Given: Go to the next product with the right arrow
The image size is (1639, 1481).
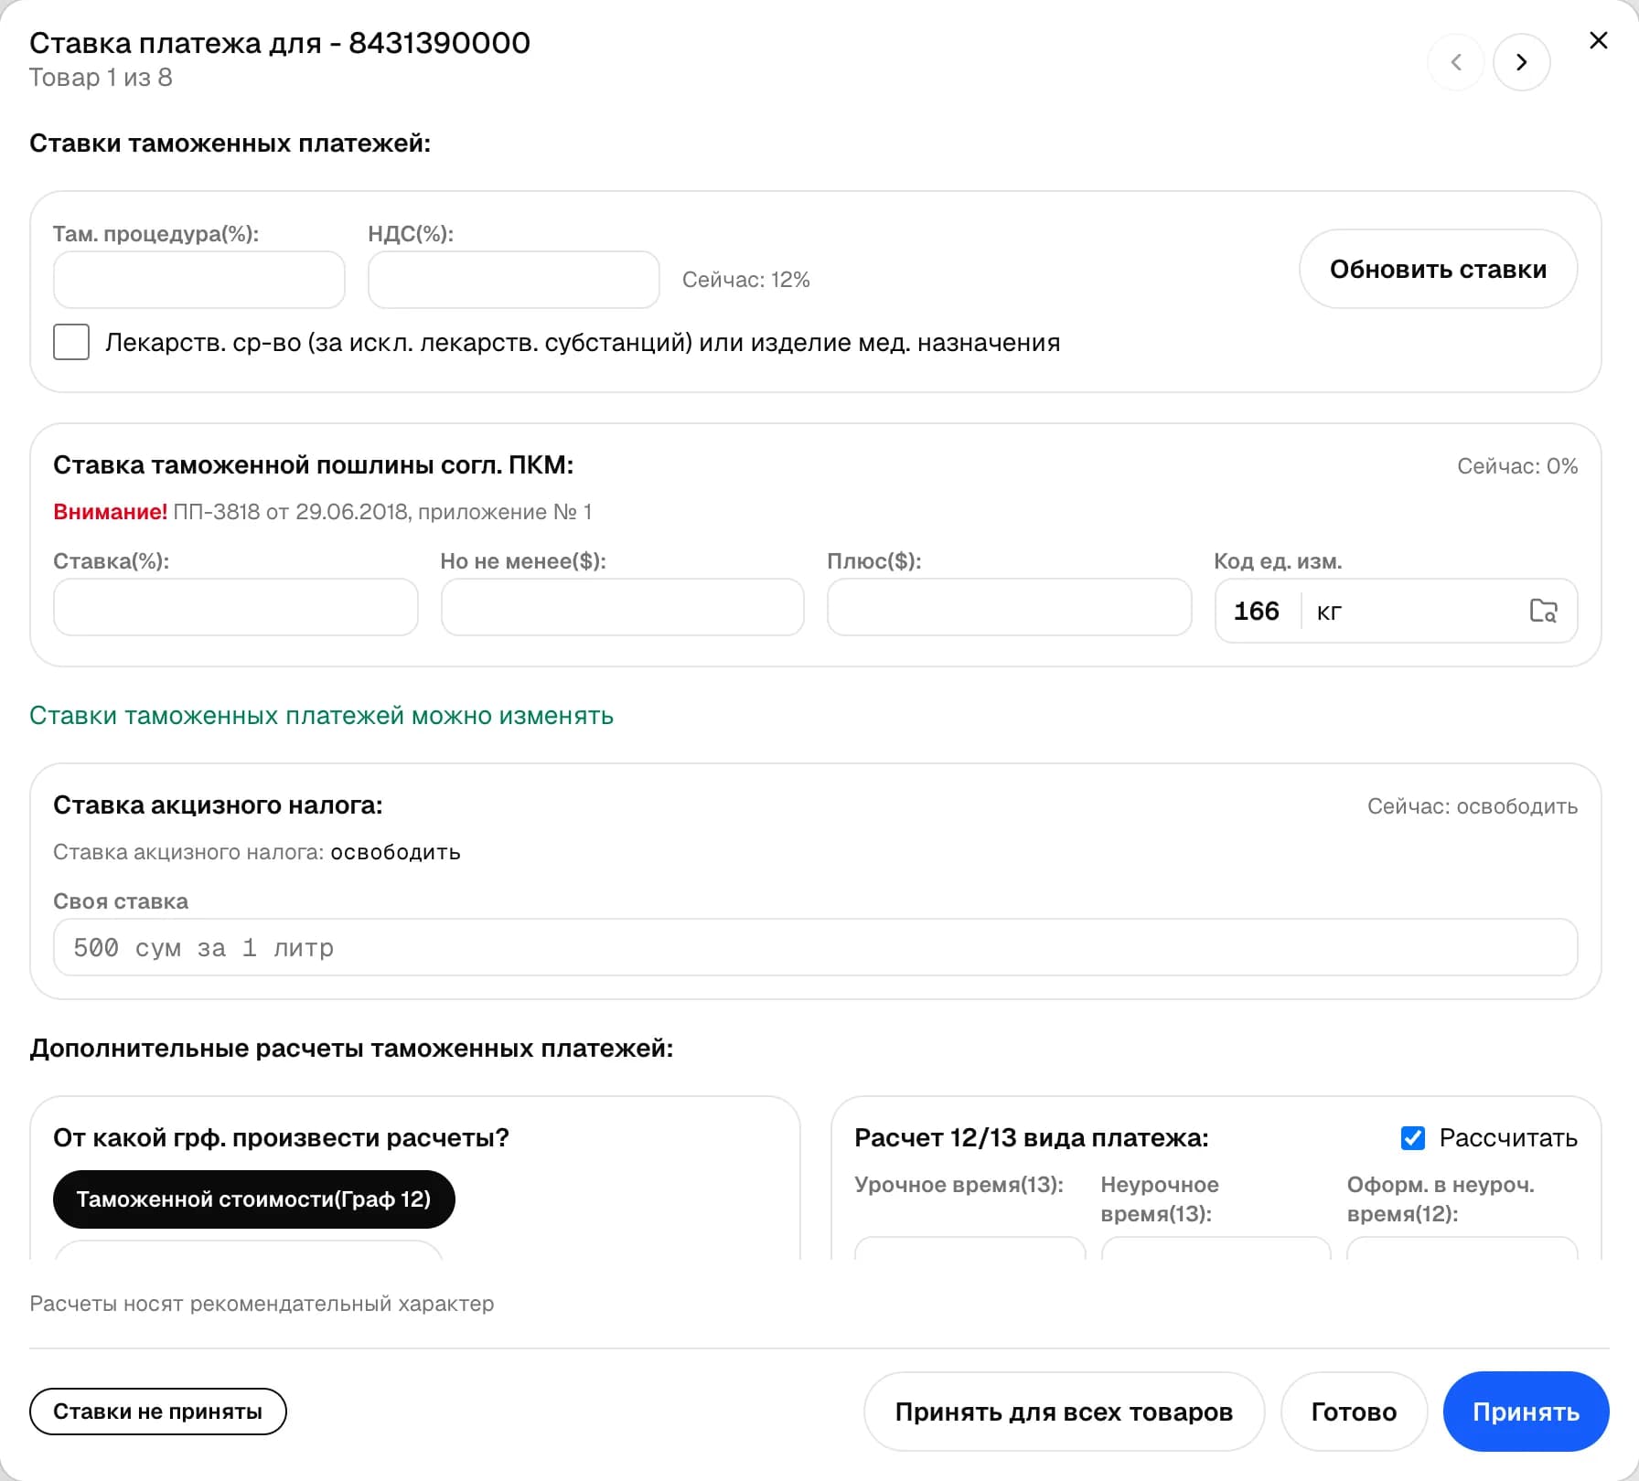Looking at the screenshot, I should click(x=1521, y=62).
